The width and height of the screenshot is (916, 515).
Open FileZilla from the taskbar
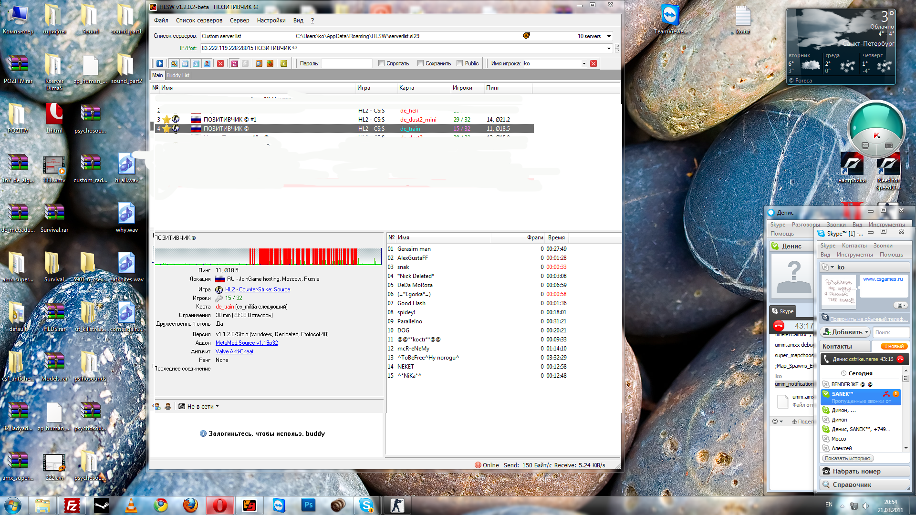click(72, 505)
